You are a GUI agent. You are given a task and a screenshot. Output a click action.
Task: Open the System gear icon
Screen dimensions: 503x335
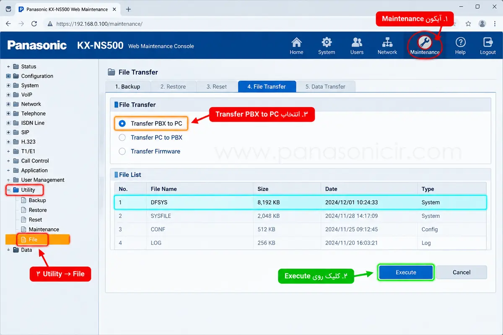click(x=327, y=42)
